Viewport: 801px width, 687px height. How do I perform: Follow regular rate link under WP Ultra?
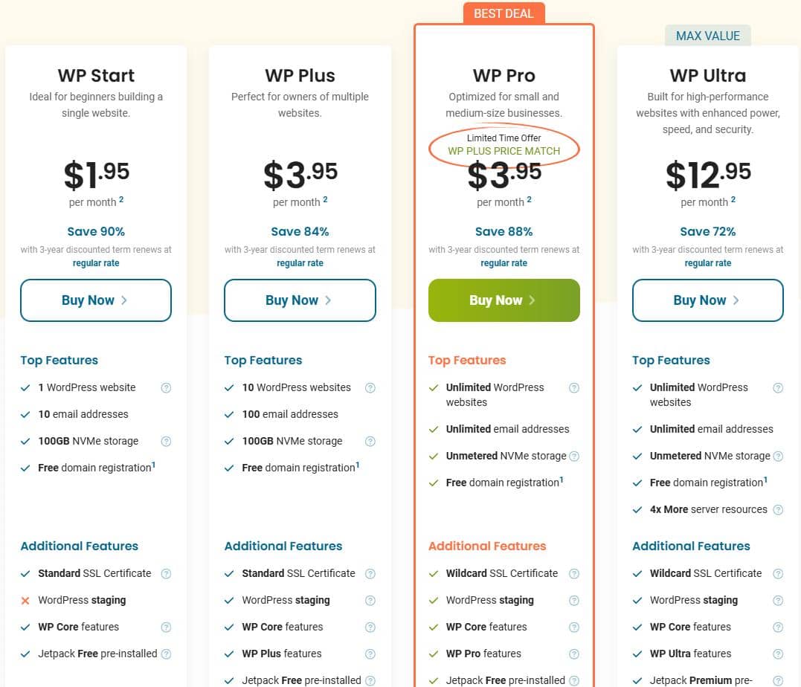(707, 263)
